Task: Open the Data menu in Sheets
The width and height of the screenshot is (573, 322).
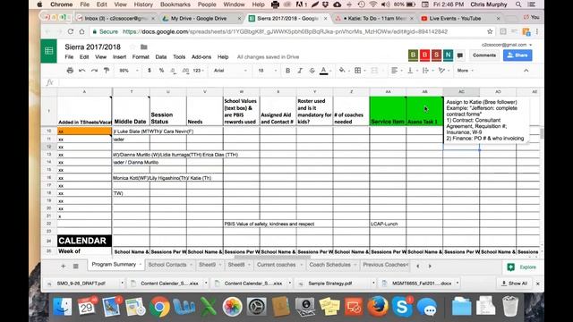Action: [161, 57]
